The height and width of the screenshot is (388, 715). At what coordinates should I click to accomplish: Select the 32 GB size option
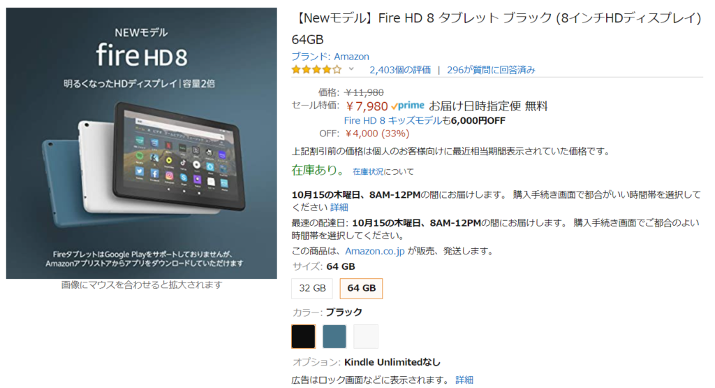point(312,289)
